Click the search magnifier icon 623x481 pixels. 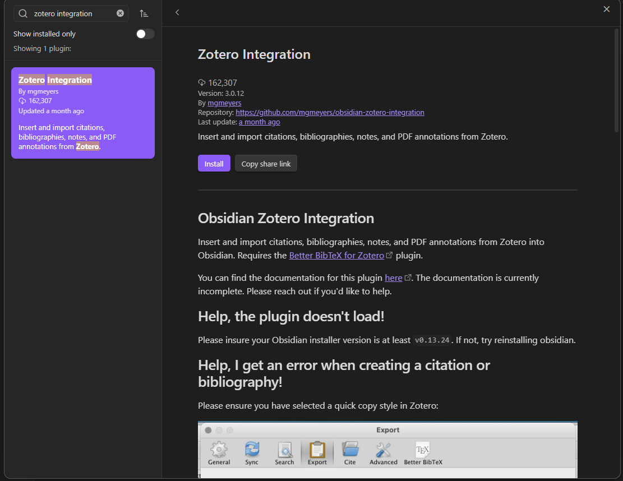pos(23,13)
